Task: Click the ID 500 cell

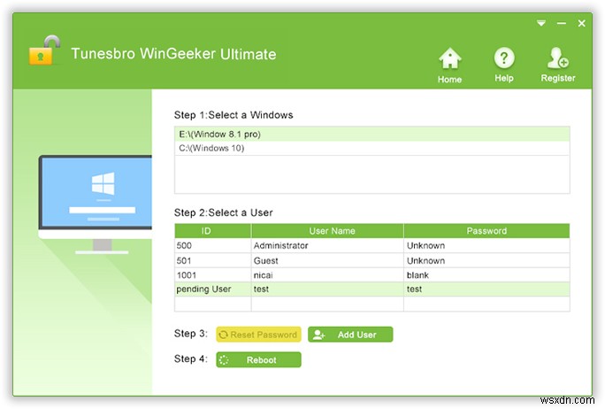Action: pos(212,245)
